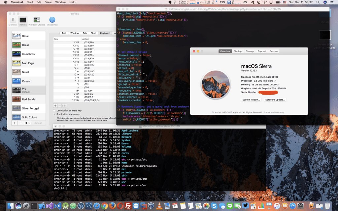
Task: Open Notification Center in menu bar
Action: (331, 2)
